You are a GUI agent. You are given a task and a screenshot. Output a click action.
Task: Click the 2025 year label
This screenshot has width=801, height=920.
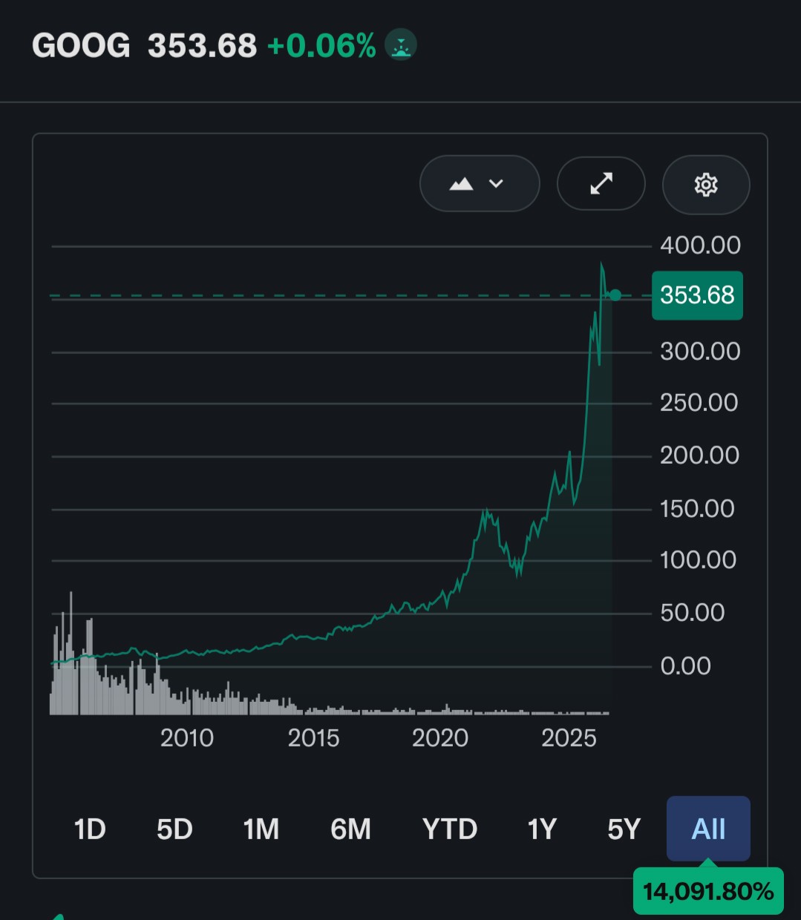coord(569,737)
